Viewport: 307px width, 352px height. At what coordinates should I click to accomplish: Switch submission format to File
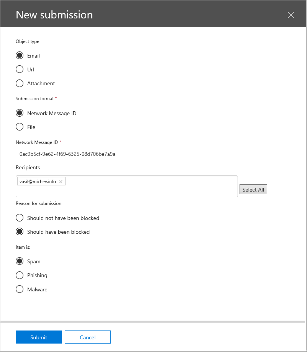click(x=20, y=127)
